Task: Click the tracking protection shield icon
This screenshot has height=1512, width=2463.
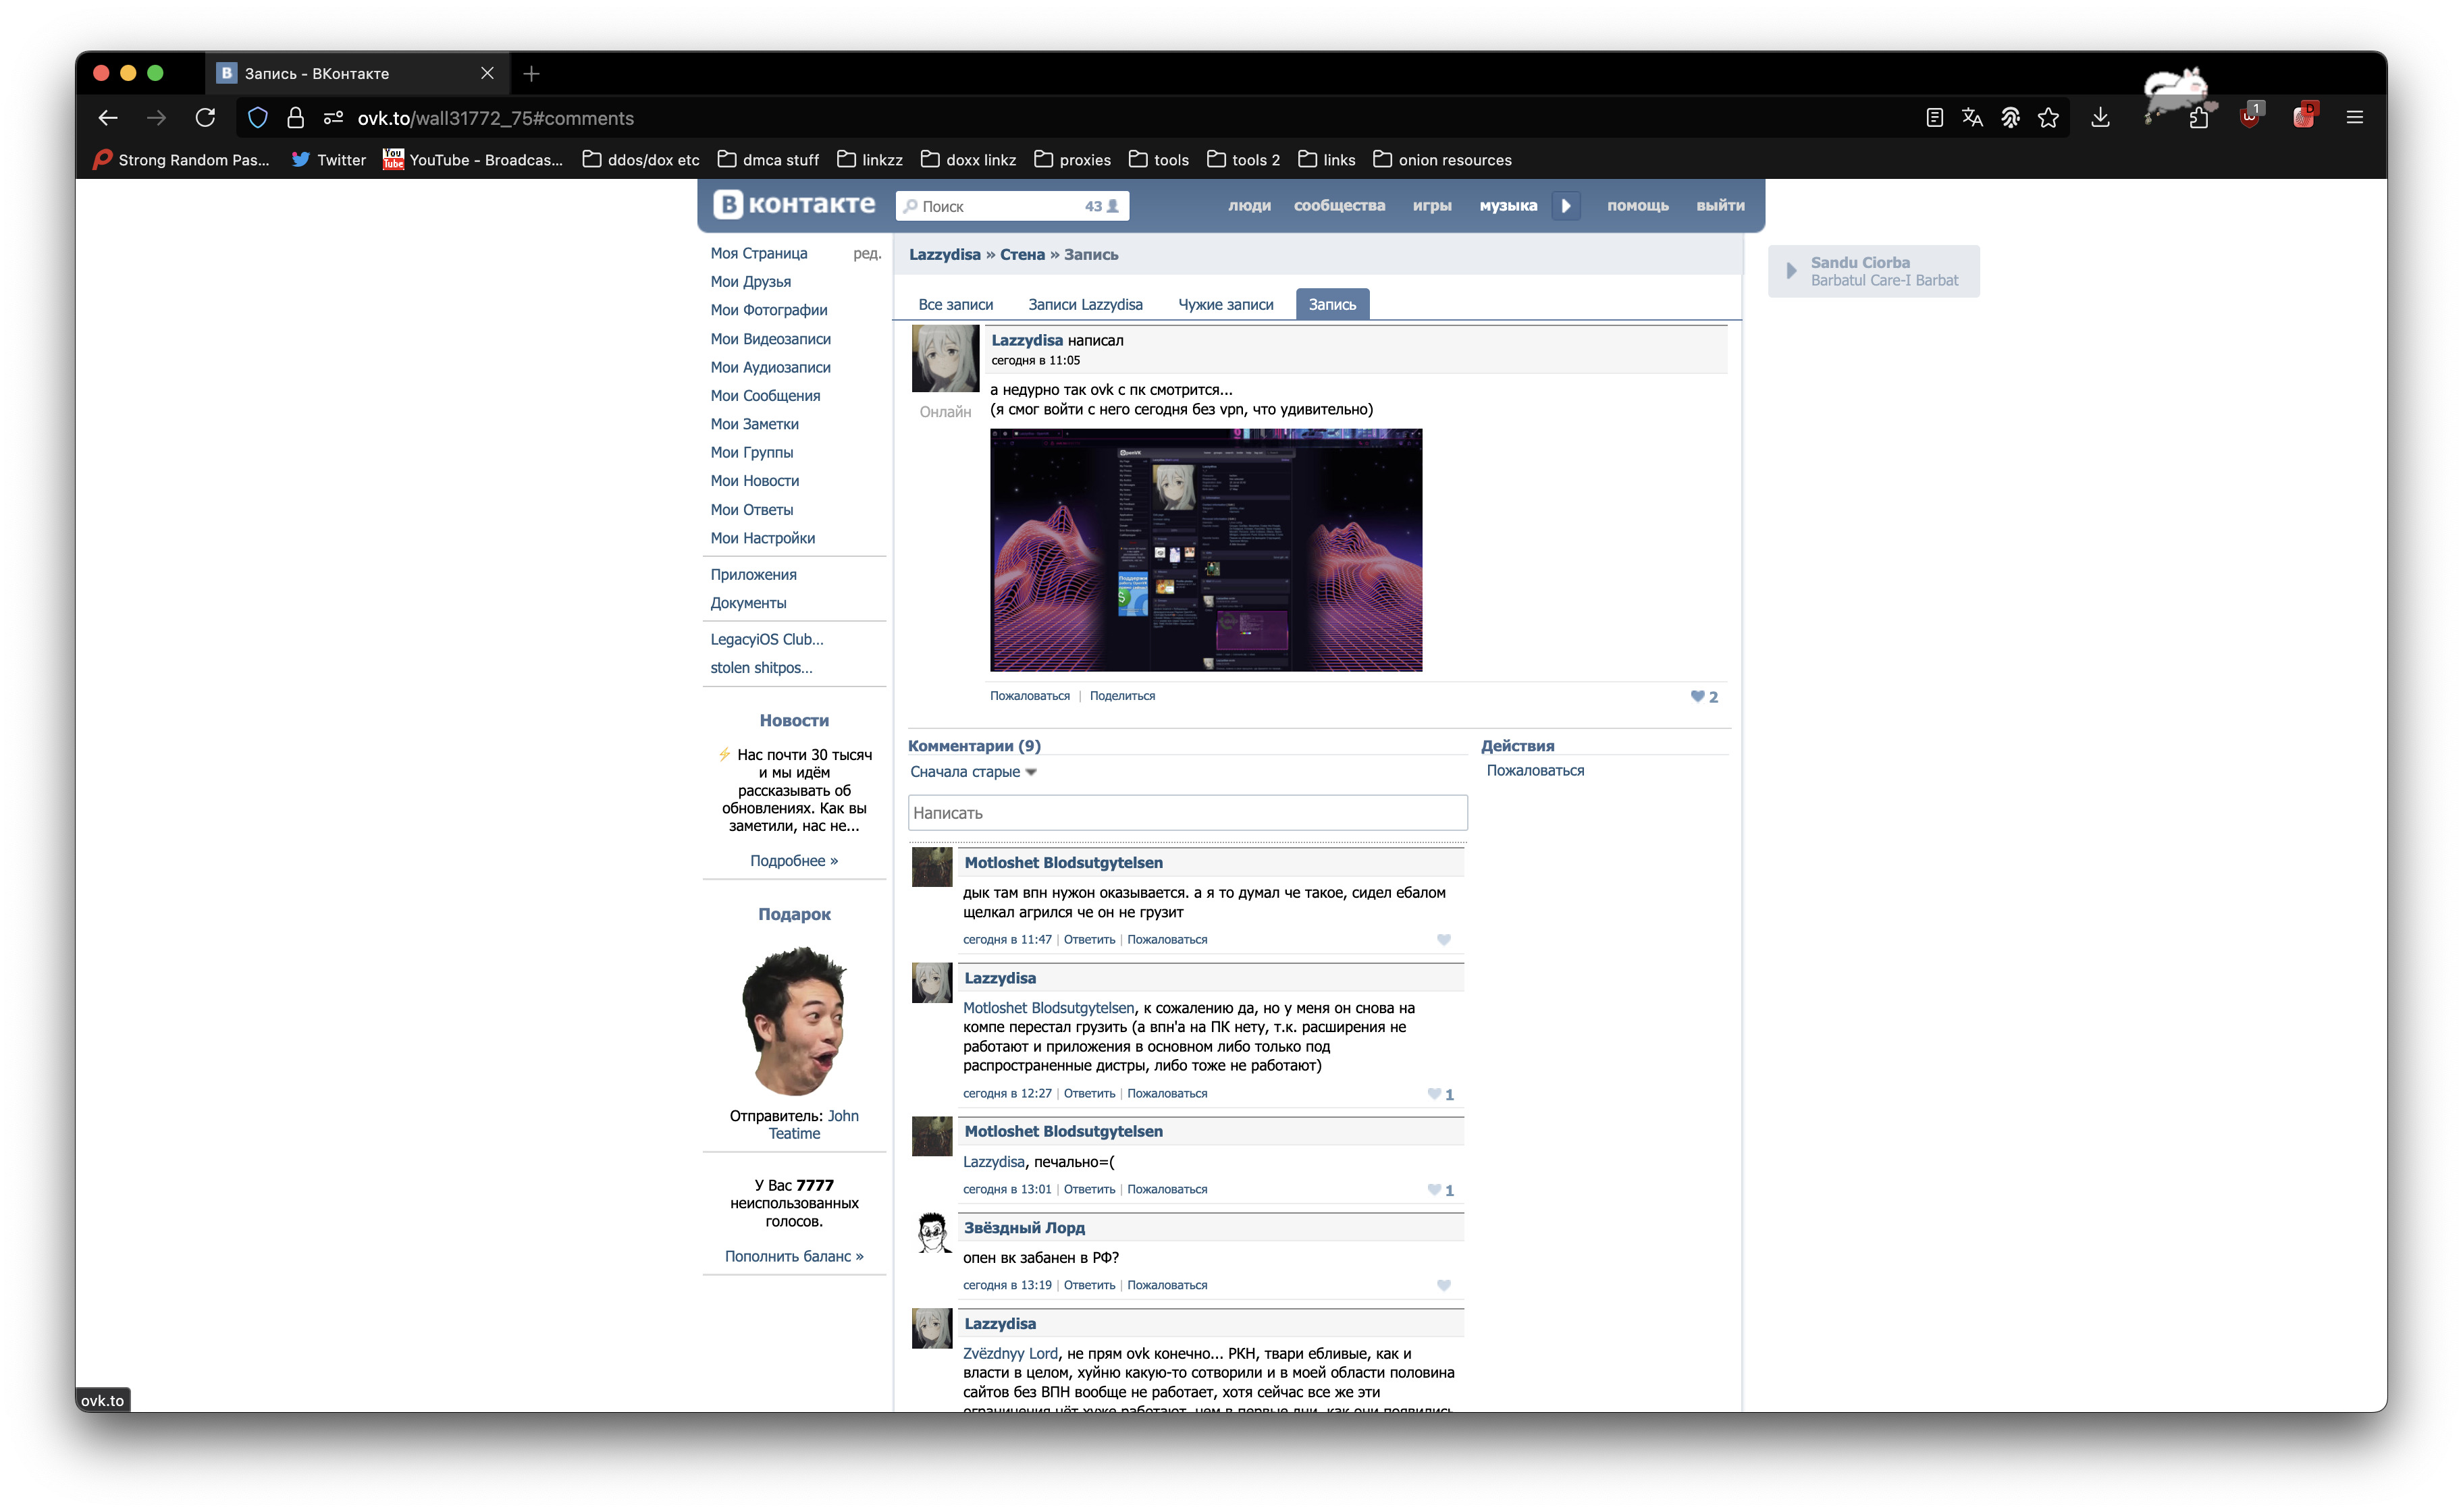Action: [257, 118]
